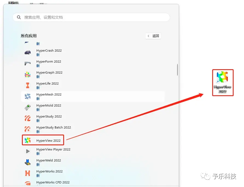Screen dimensions: 244x187
Task: Click the app list vertical scrollbar
Action: tap(177, 70)
